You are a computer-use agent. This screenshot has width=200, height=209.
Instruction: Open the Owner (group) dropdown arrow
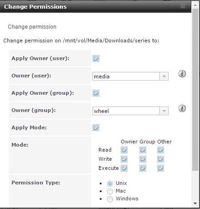[x=164, y=111]
